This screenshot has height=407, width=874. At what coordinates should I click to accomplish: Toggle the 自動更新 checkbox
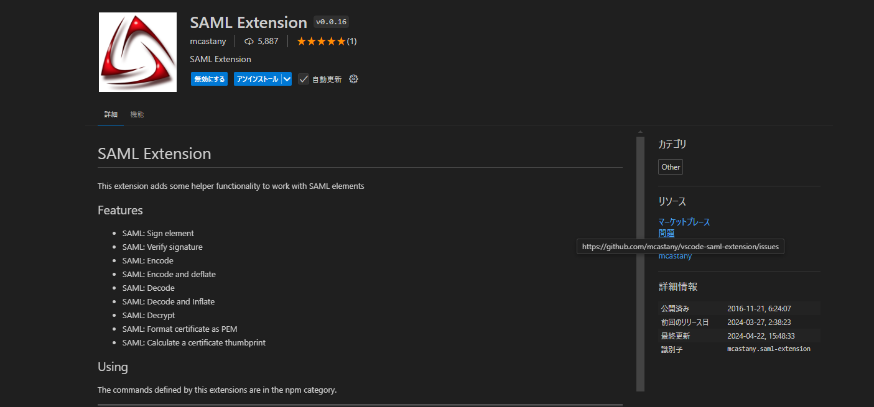303,79
